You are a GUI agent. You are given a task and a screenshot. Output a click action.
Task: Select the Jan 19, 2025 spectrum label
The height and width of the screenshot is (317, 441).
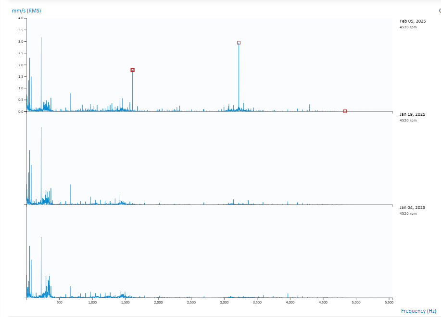[412, 114]
